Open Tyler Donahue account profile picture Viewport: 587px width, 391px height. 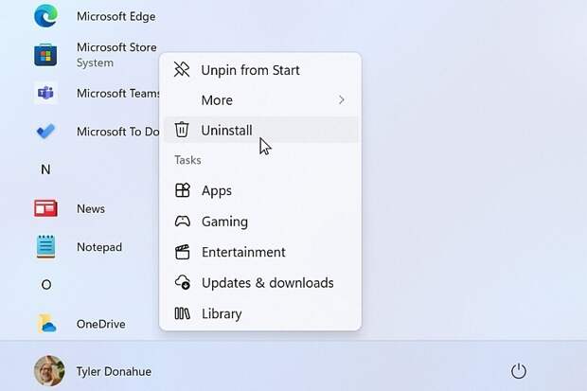[x=49, y=371]
